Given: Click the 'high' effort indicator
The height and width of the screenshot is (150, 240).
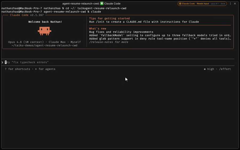Looking at the screenshot, I should 209,69.
